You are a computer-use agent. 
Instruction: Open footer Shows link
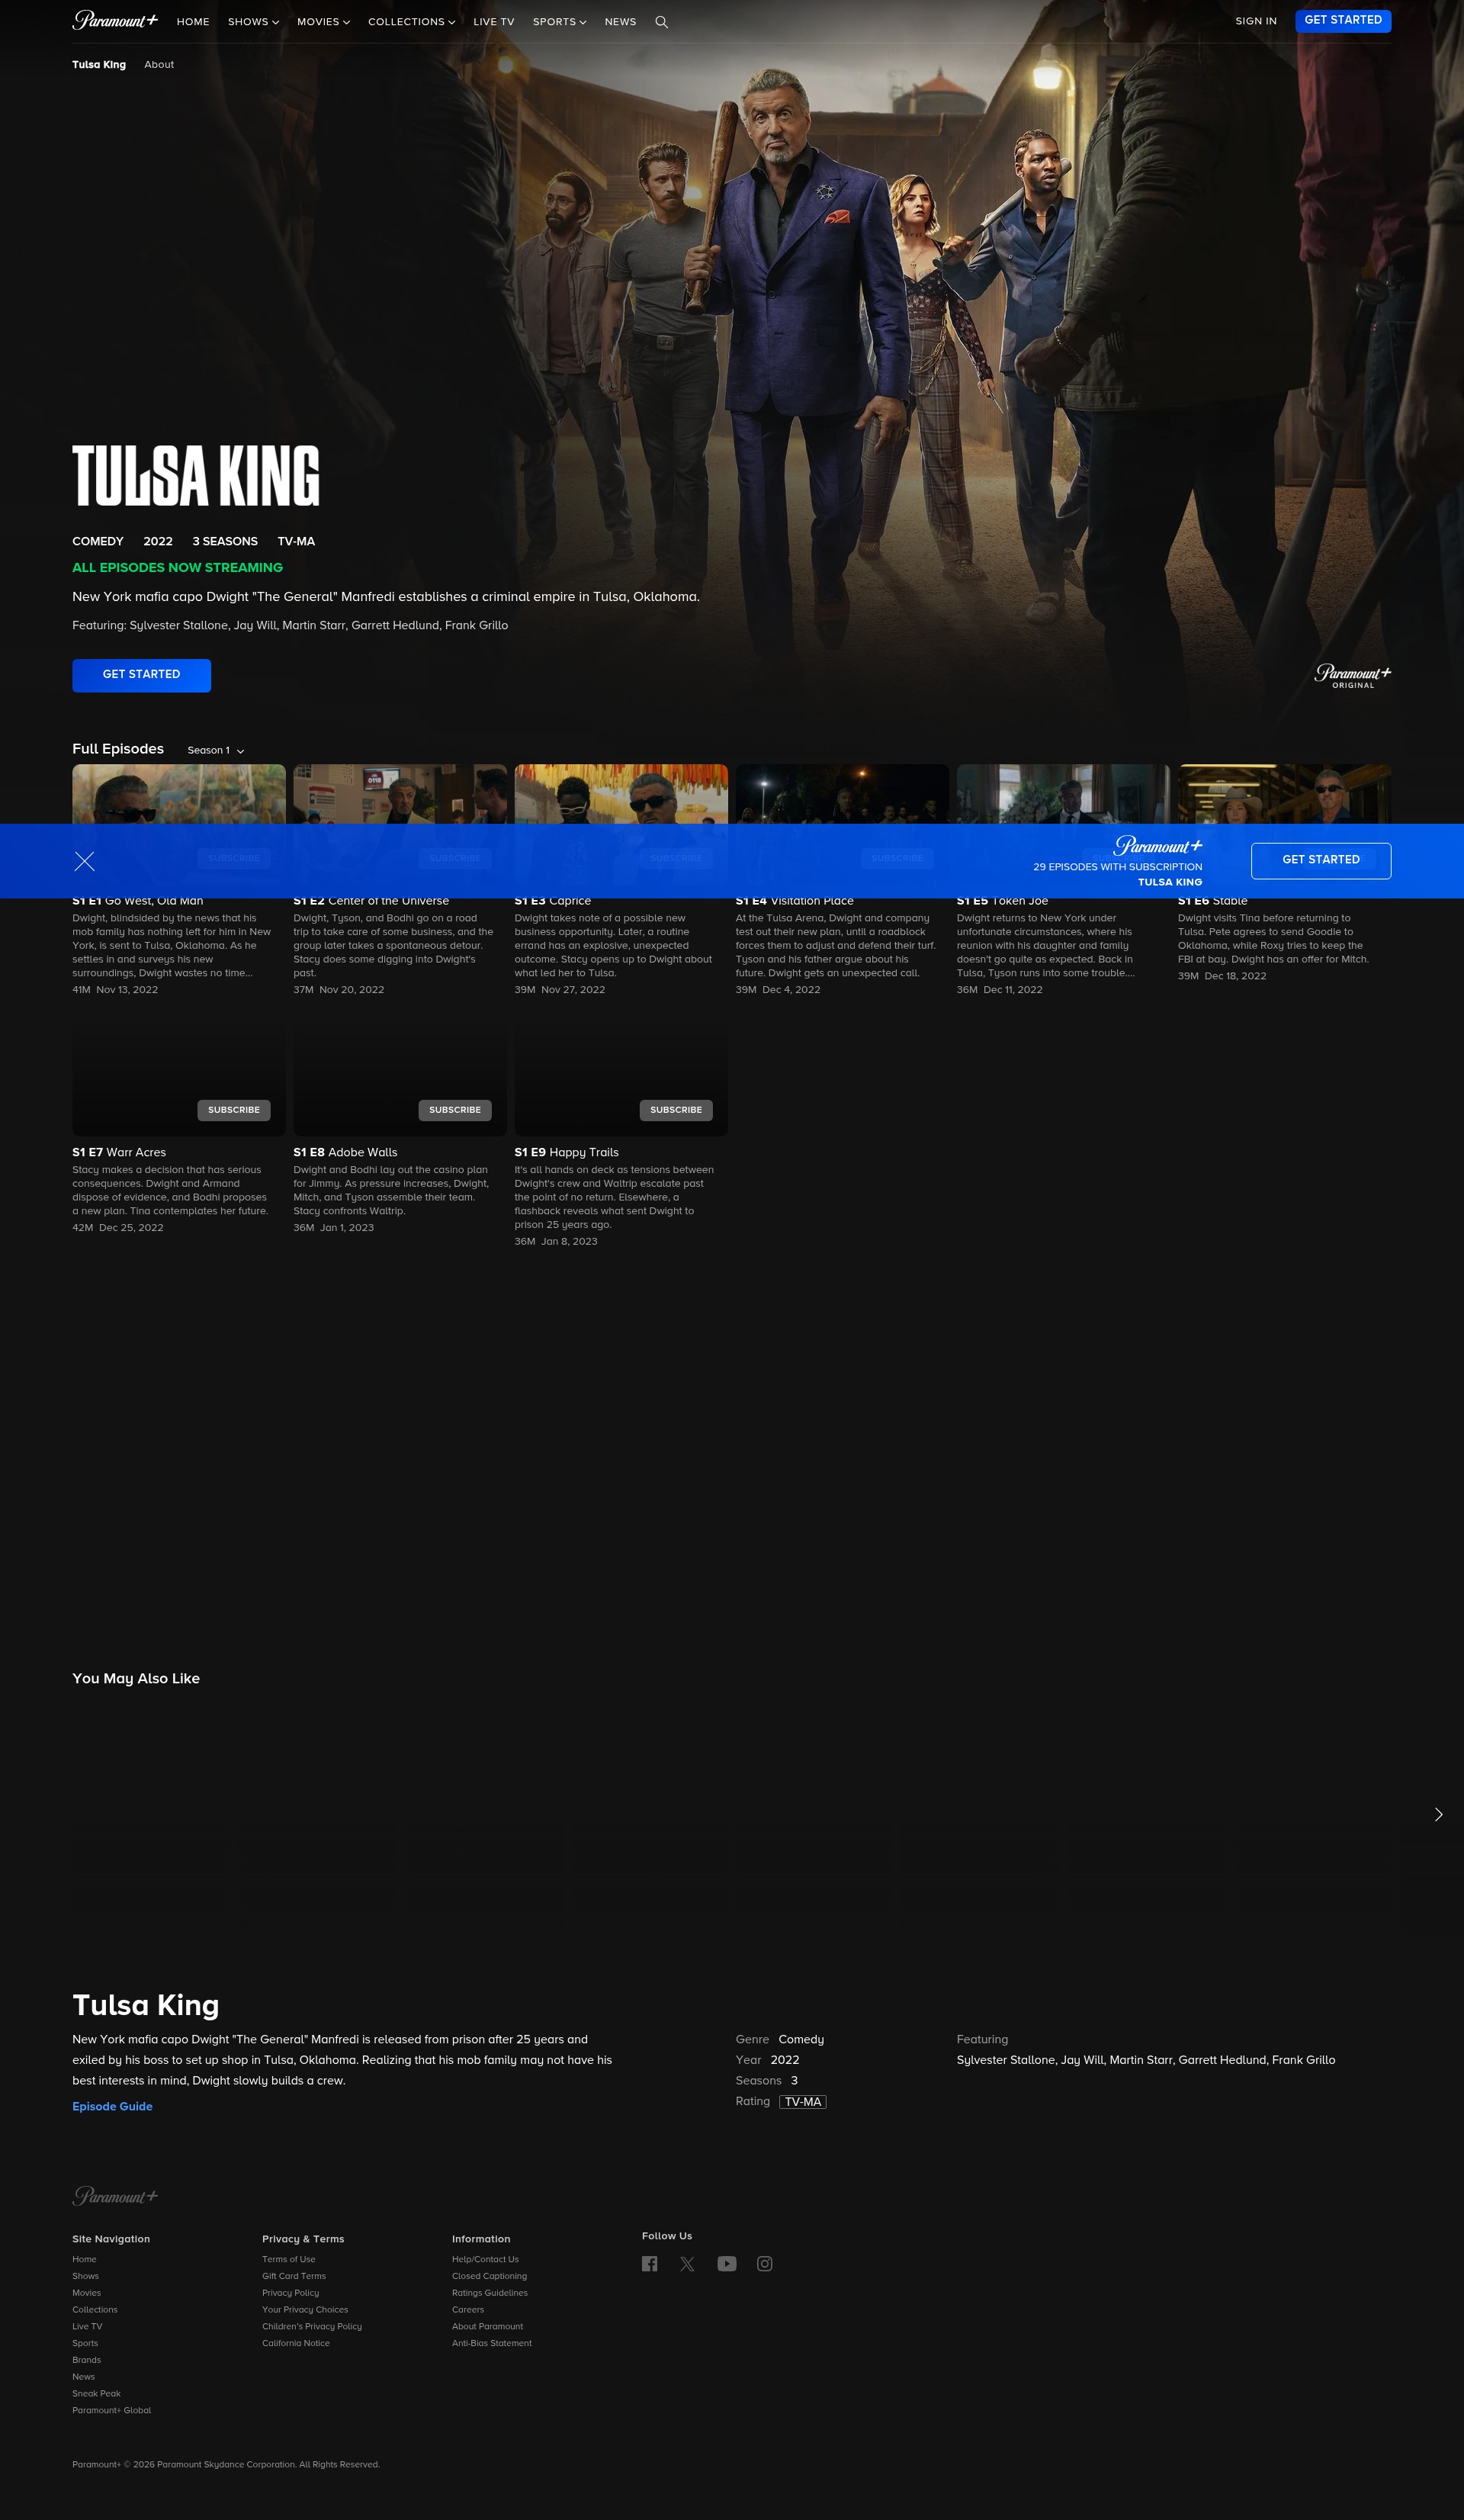point(85,2276)
